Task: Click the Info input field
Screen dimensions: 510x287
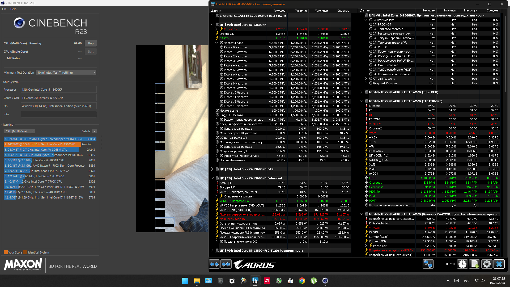Action: click(x=59, y=114)
